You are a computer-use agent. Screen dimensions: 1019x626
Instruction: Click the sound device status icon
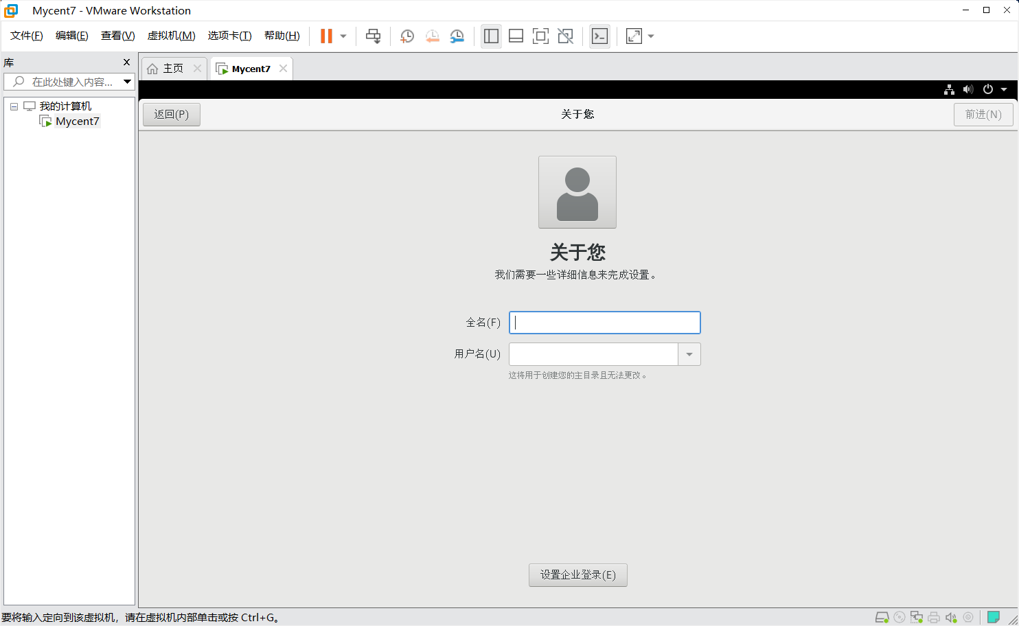coord(951,617)
